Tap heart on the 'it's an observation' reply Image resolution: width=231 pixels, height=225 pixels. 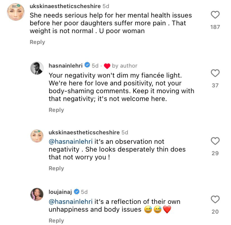(215, 141)
